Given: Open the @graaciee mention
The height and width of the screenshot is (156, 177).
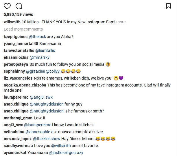Looking at the screenshot, I should point(36,71).
